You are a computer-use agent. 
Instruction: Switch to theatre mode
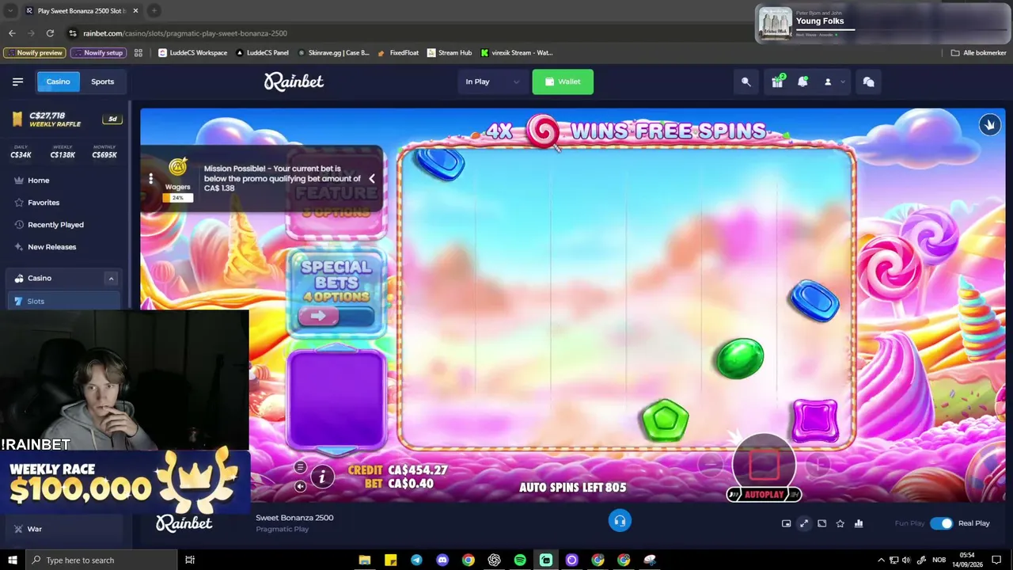(x=822, y=523)
